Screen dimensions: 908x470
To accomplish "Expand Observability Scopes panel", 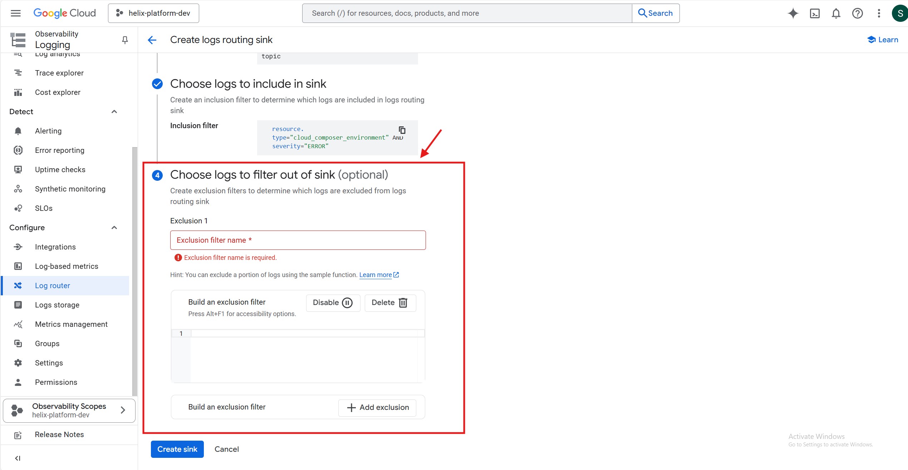I will (123, 410).
